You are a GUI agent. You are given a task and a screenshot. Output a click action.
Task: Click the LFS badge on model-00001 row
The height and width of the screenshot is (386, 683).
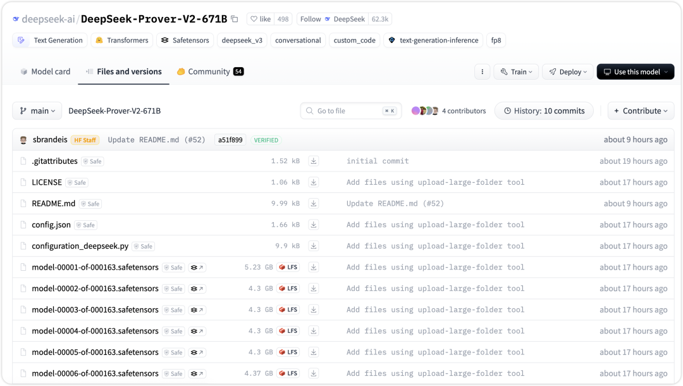click(288, 267)
